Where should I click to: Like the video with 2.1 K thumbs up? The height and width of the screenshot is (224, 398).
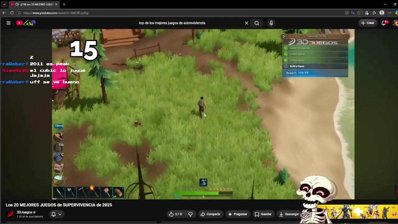click(176, 214)
